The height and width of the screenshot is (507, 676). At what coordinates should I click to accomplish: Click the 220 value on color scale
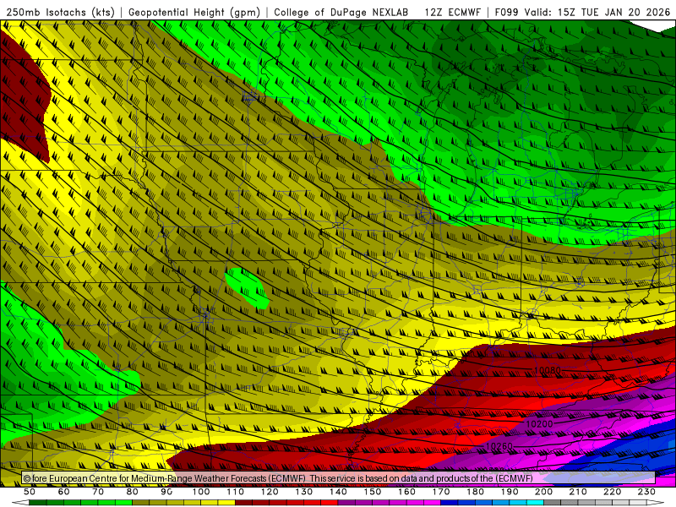tap(612, 492)
